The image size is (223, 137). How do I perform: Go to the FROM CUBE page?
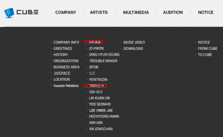click(208, 49)
